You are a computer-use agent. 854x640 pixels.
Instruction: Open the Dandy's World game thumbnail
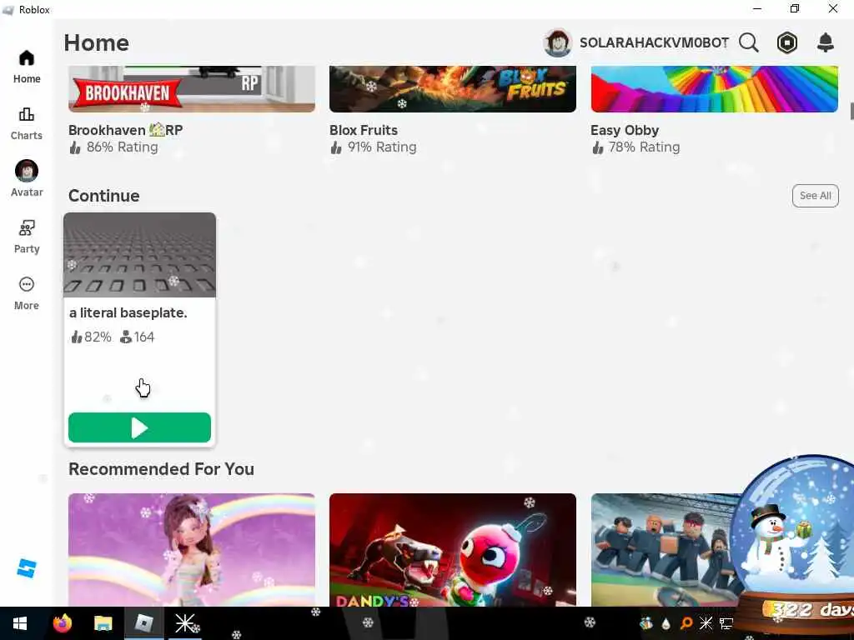tap(453, 550)
